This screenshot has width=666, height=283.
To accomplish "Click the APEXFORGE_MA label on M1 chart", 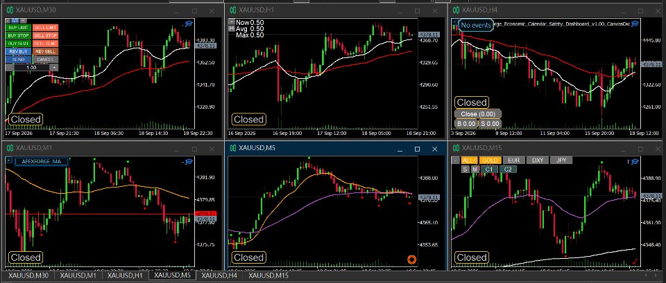I will point(41,161).
